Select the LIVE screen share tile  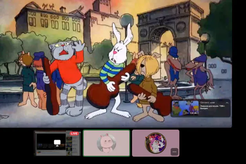pyautogui.click(x=57, y=143)
